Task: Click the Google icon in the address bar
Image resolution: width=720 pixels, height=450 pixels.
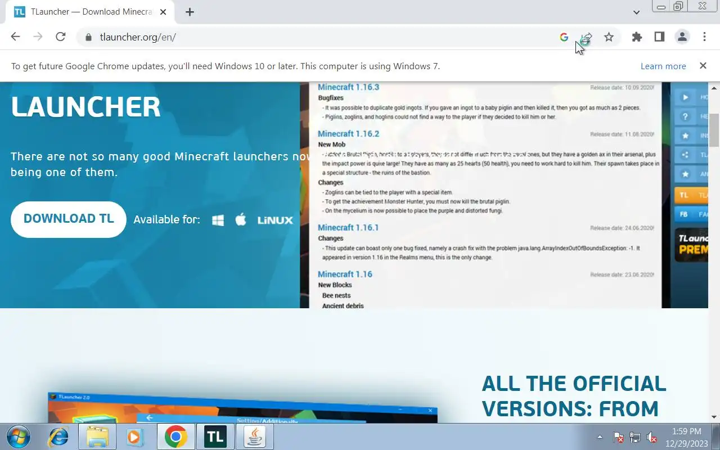Action: (564, 37)
